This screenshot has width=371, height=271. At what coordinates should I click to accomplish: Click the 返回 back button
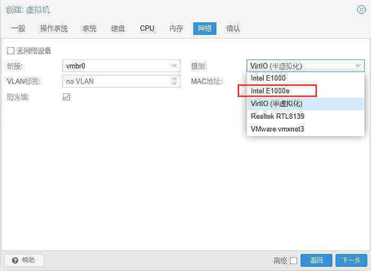tap(316, 260)
